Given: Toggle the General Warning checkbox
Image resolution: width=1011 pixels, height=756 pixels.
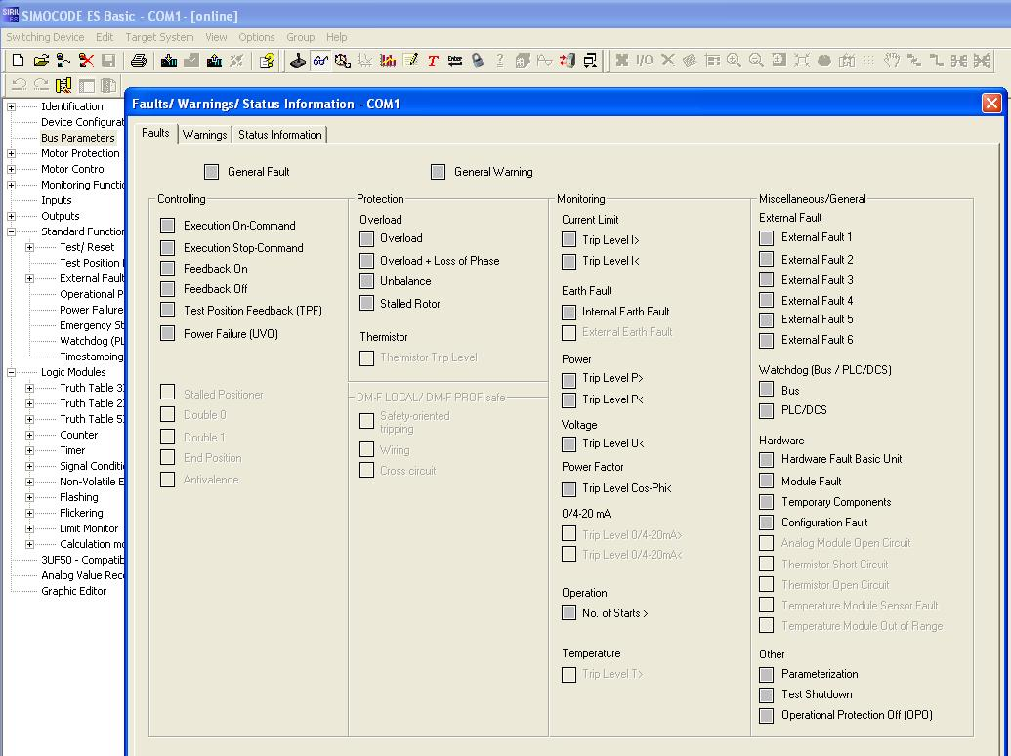Looking at the screenshot, I should click(438, 172).
